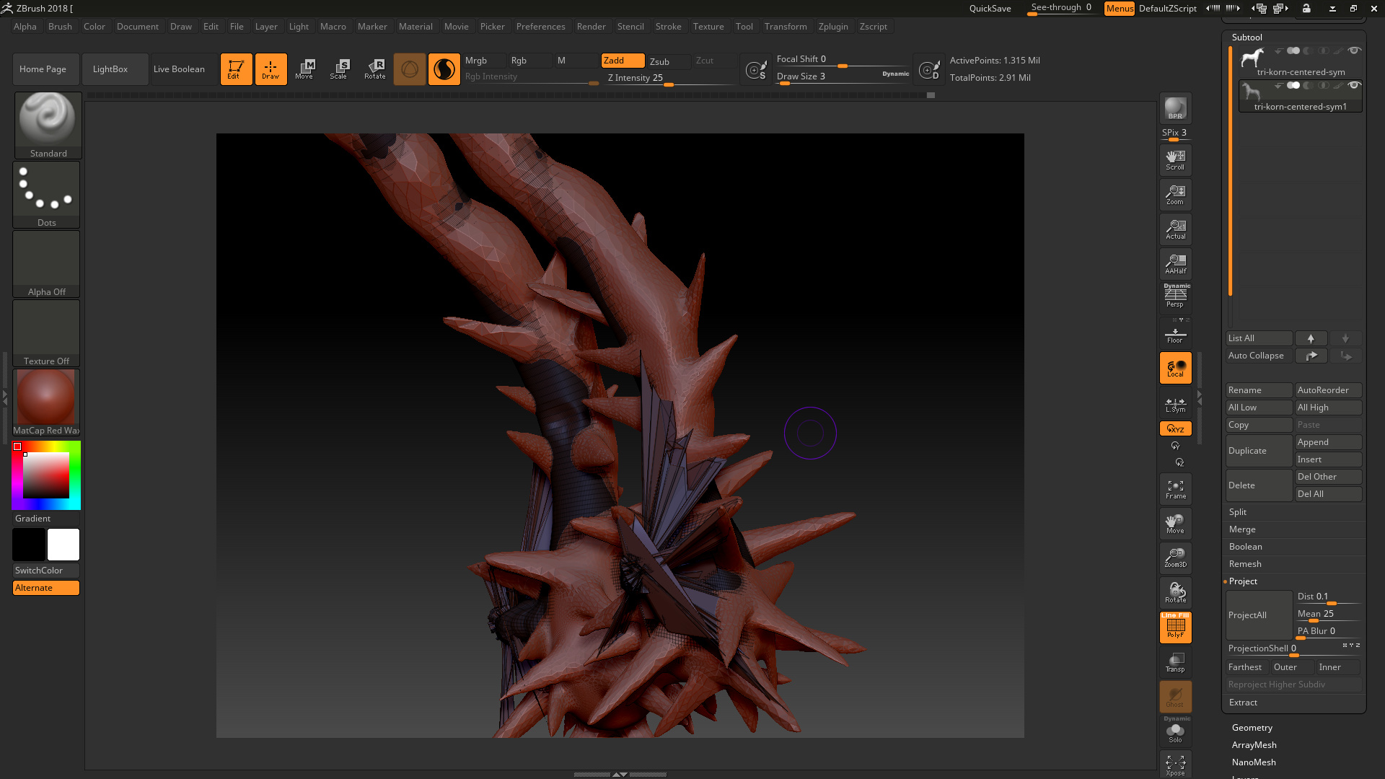Viewport: 1385px width, 779px height.
Task: Select the white main color swatch
Action: 63,545
